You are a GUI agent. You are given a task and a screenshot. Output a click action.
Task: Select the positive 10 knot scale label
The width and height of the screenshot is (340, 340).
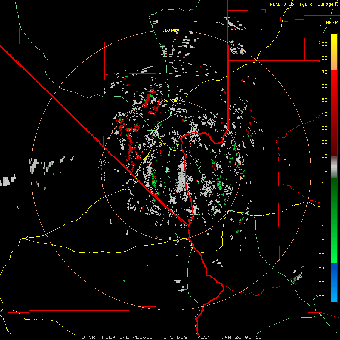(325, 156)
